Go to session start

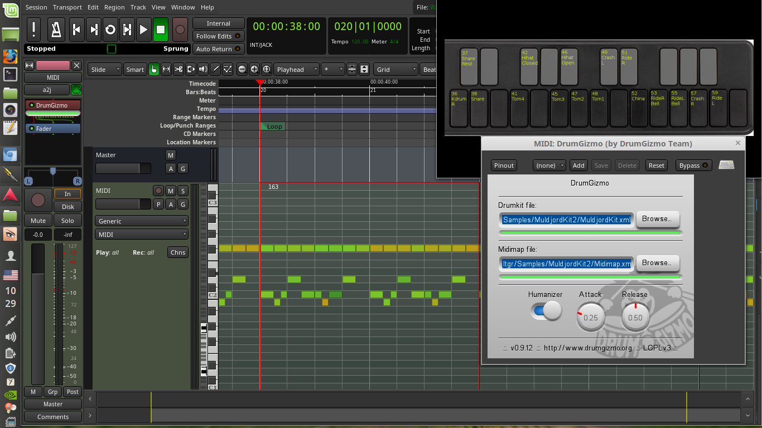[77, 29]
